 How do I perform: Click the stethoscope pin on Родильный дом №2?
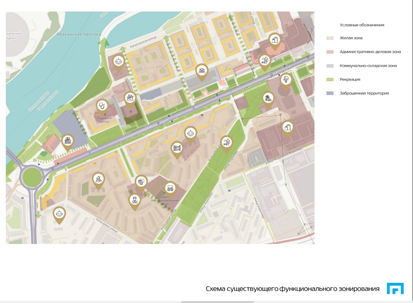102,106
